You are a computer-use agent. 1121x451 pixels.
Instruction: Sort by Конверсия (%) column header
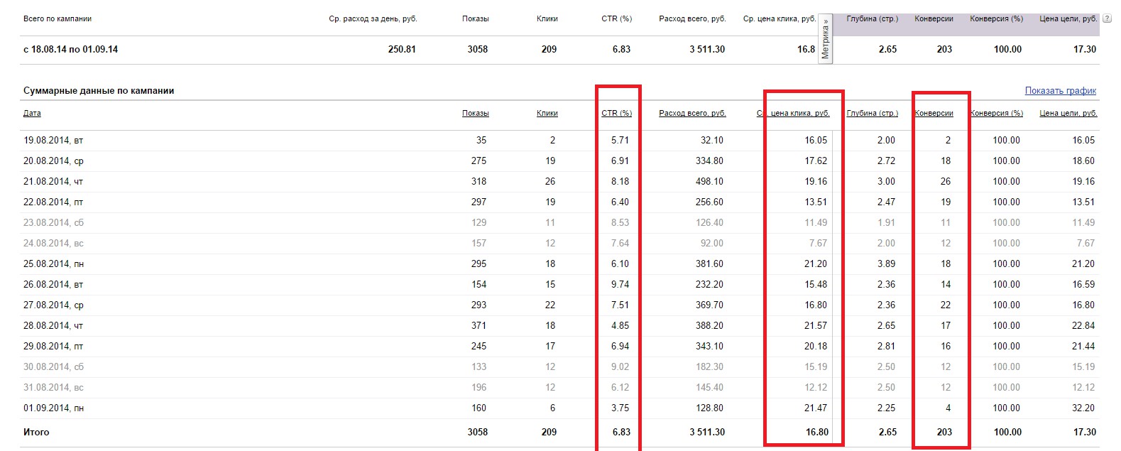[996, 113]
